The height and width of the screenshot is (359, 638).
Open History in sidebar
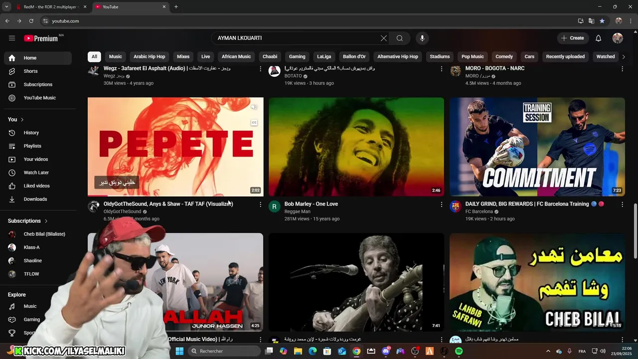(38, 133)
